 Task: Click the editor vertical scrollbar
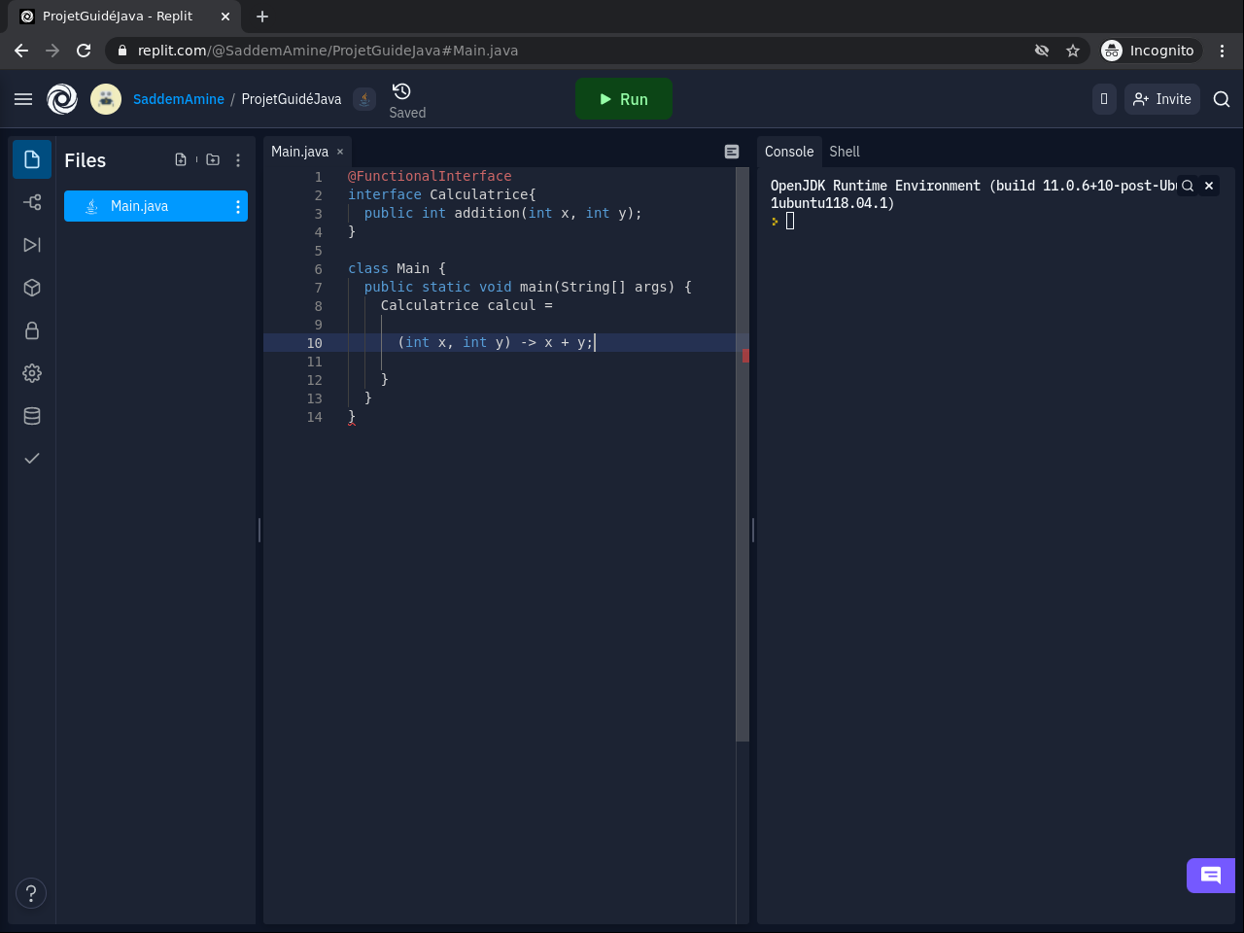743,454
